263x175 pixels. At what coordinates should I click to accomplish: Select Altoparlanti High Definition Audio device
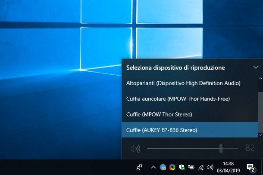pos(190,83)
